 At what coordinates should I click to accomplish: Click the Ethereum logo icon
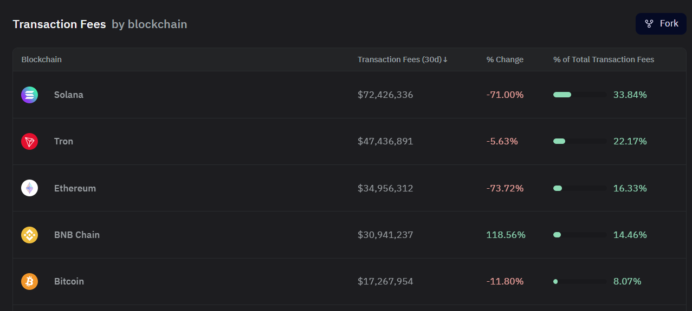pos(29,188)
